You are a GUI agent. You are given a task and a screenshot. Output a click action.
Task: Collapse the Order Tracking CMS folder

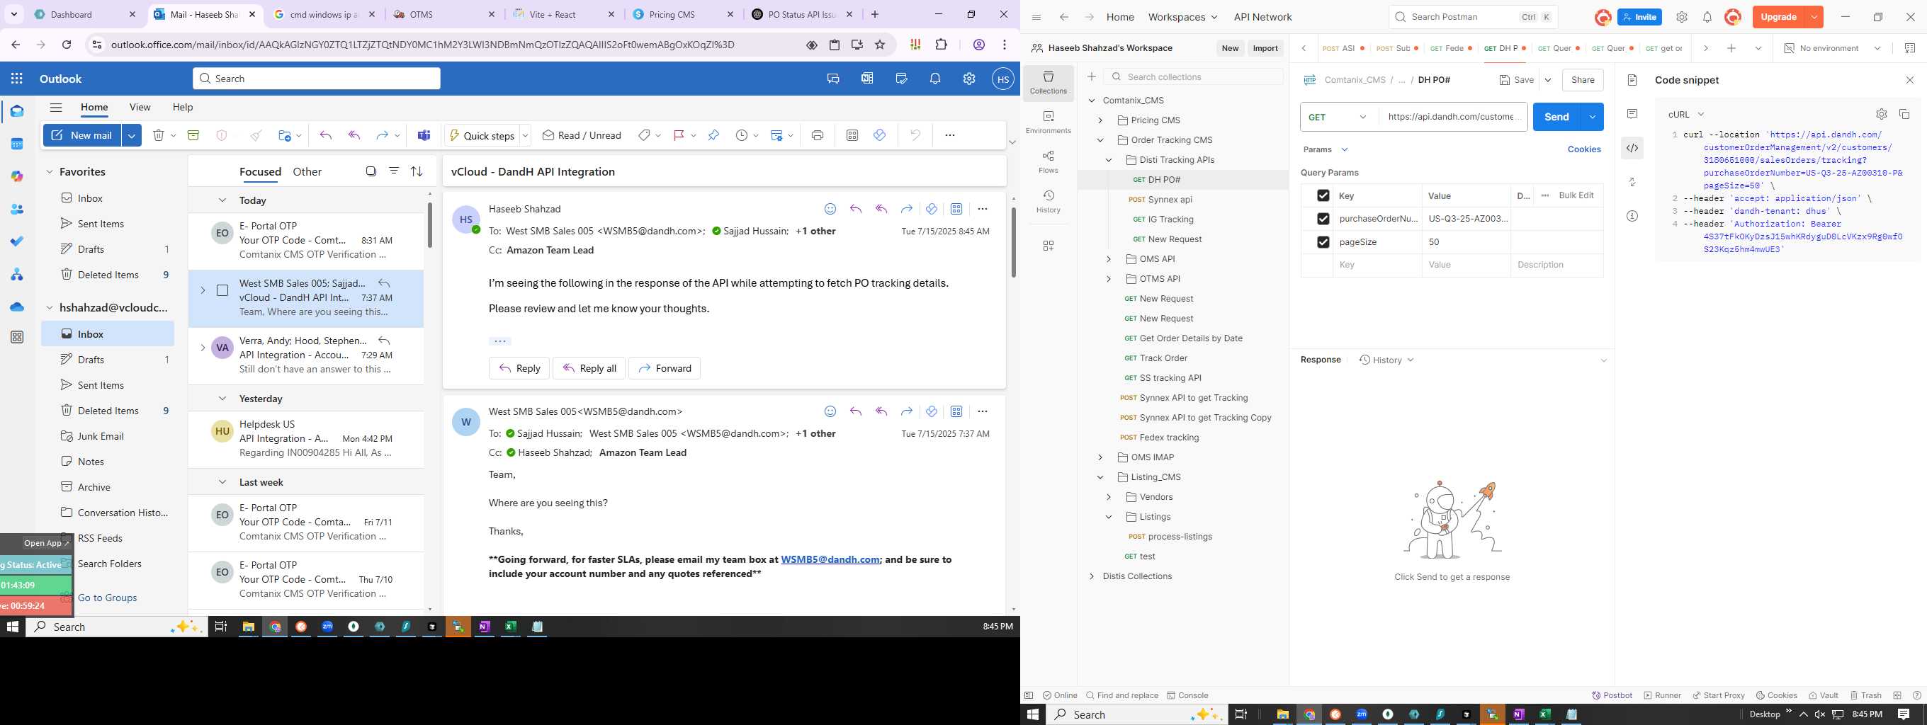(x=1100, y=139)
